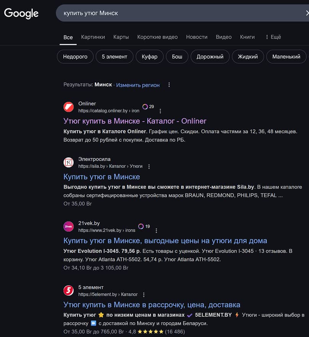Viewport: 309px width, 337px height.
Task: Switch to the 'Видео' tab
Action: tap(224, 37)
